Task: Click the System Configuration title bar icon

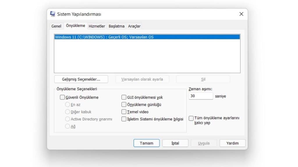Action: click(53, 14)
